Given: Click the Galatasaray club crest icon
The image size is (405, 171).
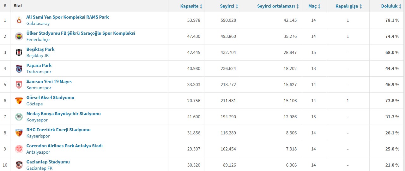Looking at the screenshot, I should pos(19,21).
